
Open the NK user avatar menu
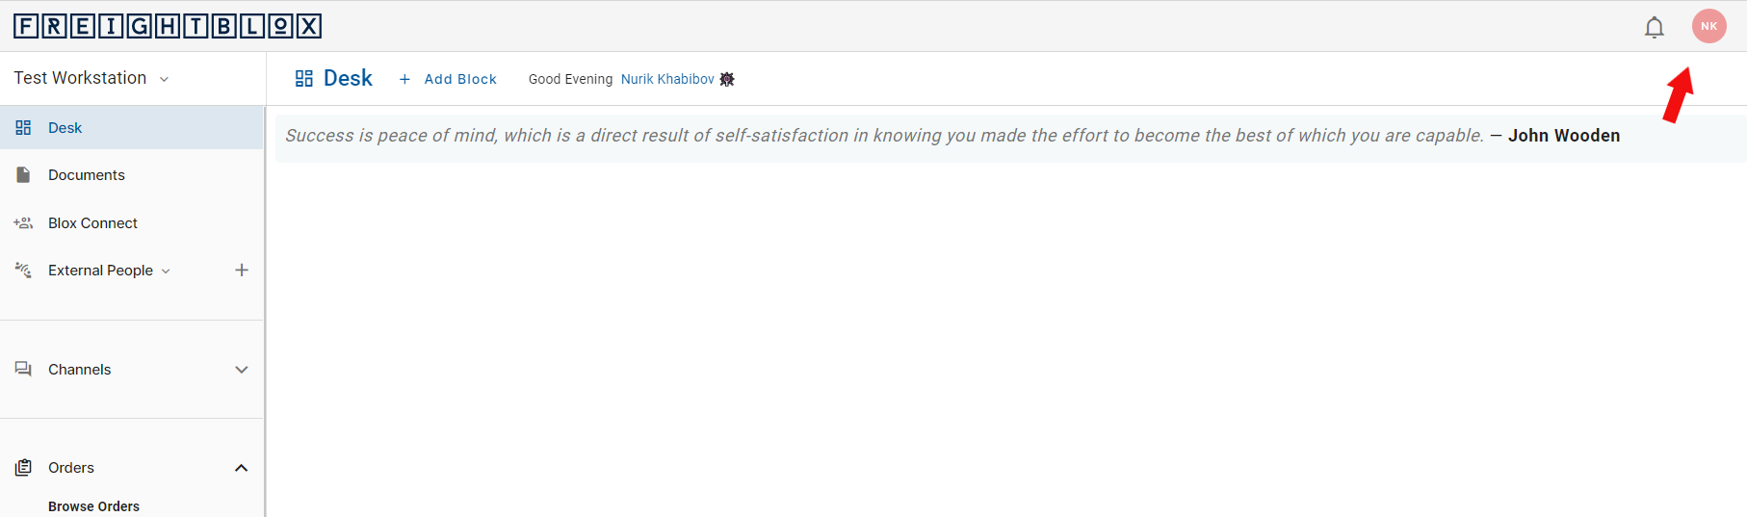click(1708, 26)
